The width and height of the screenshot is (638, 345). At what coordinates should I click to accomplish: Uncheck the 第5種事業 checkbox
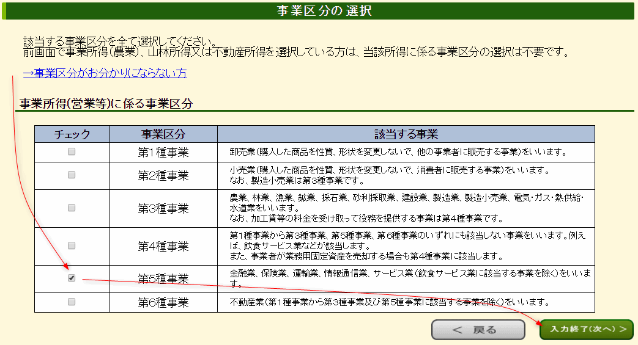tap(72, 278)
